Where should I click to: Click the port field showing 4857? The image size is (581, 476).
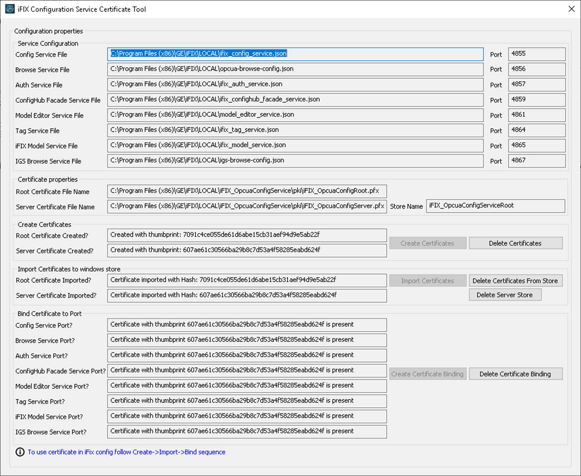tap(537, 84)
